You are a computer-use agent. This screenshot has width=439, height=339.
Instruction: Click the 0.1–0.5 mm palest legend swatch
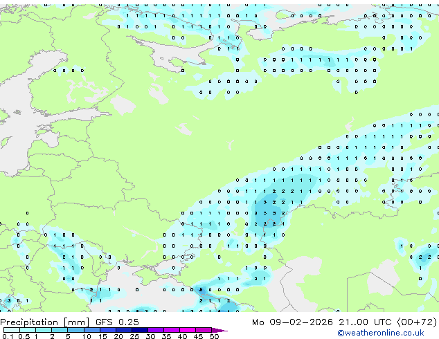click(x=12, y=330)
